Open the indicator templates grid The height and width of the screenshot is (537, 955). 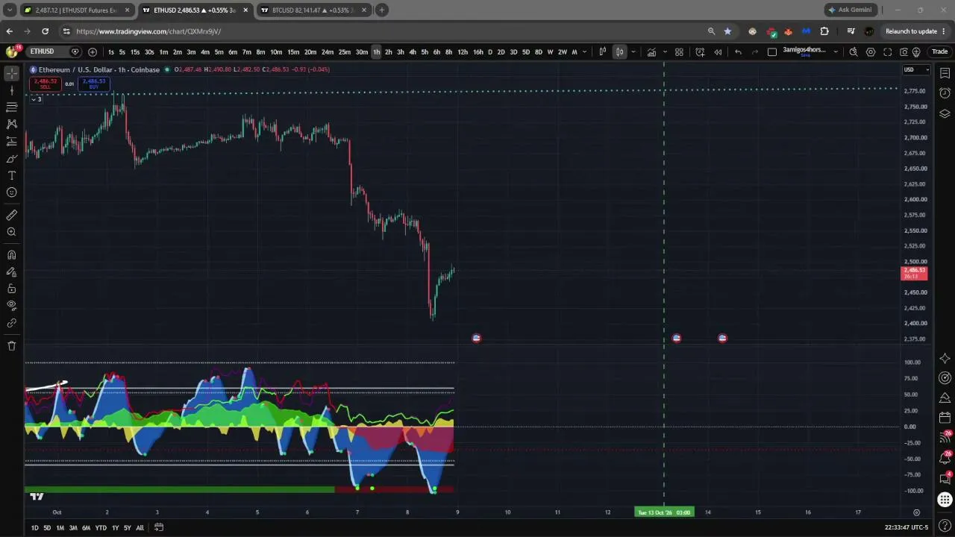click(679, 52)
